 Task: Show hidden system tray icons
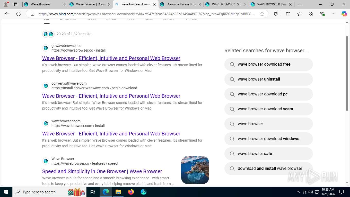click(298, 192)
